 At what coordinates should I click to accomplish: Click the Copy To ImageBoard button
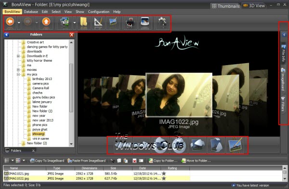click(47, 161)
